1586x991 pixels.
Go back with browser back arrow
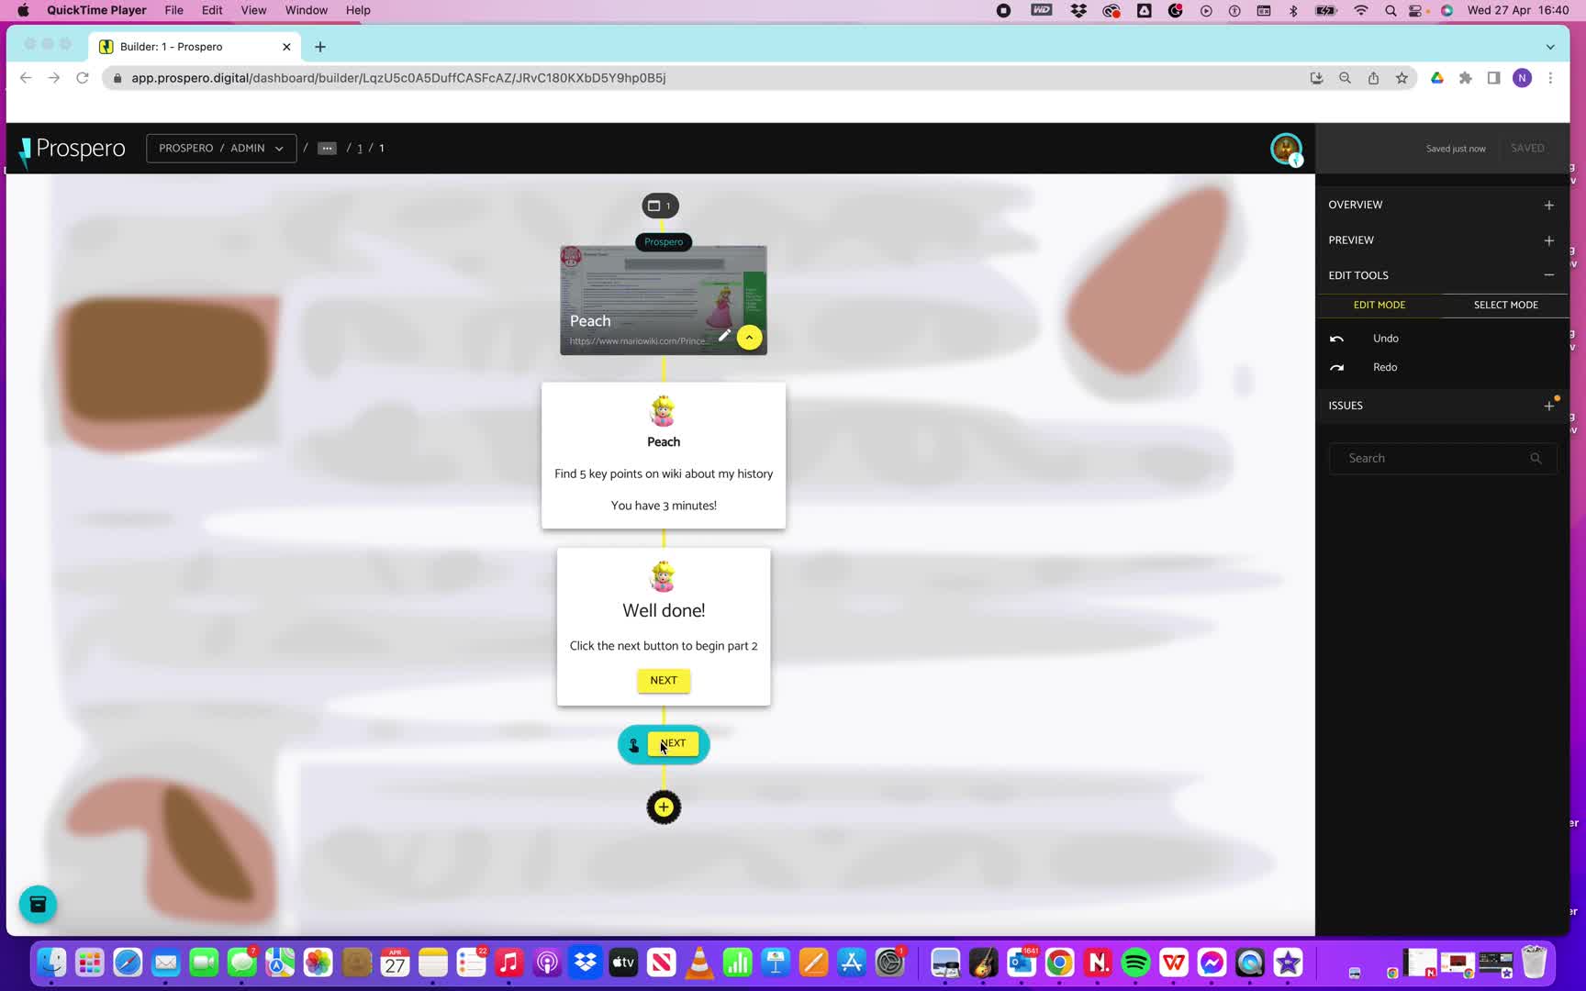tap(26, 78)
